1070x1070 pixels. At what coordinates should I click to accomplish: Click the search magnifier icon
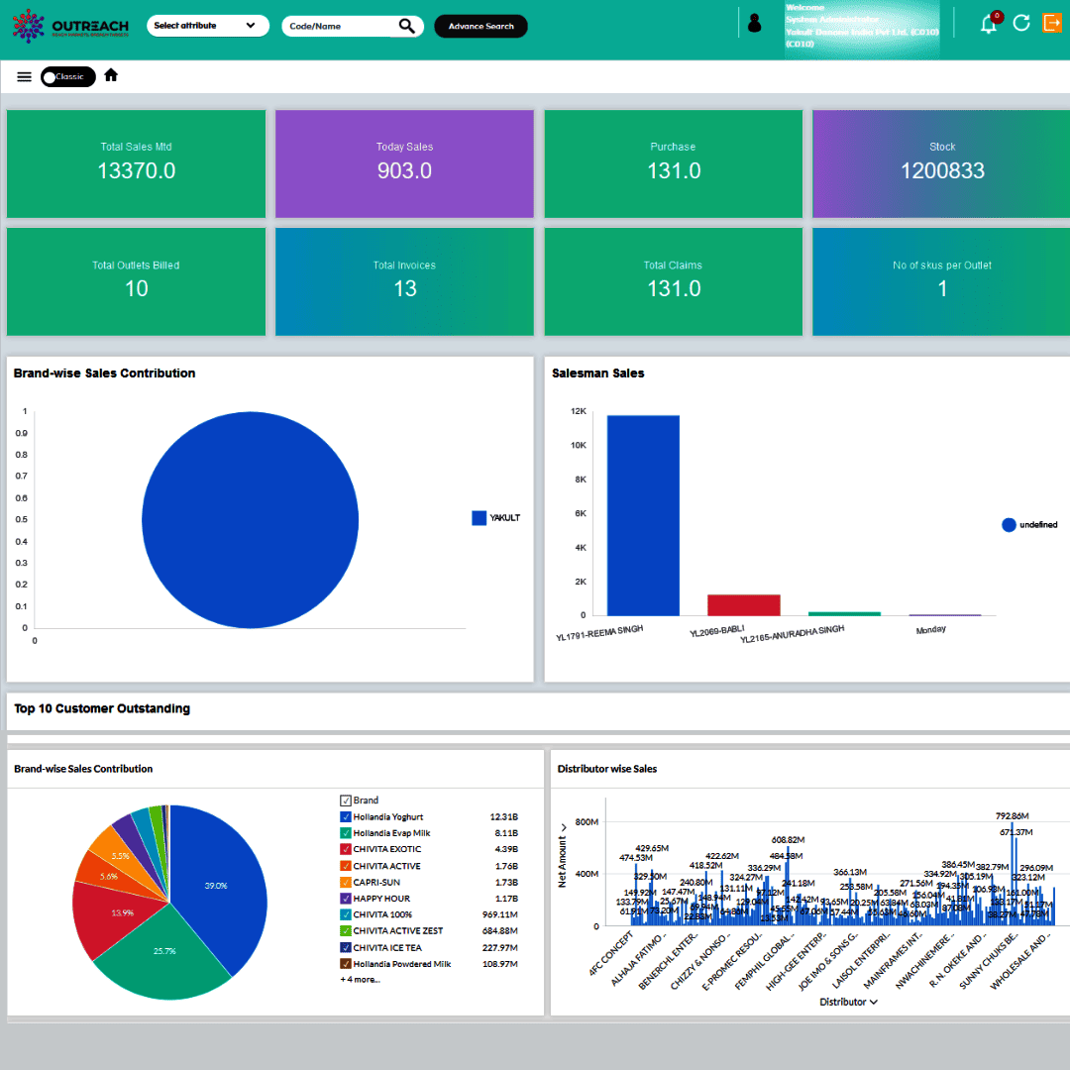[407, 27]
